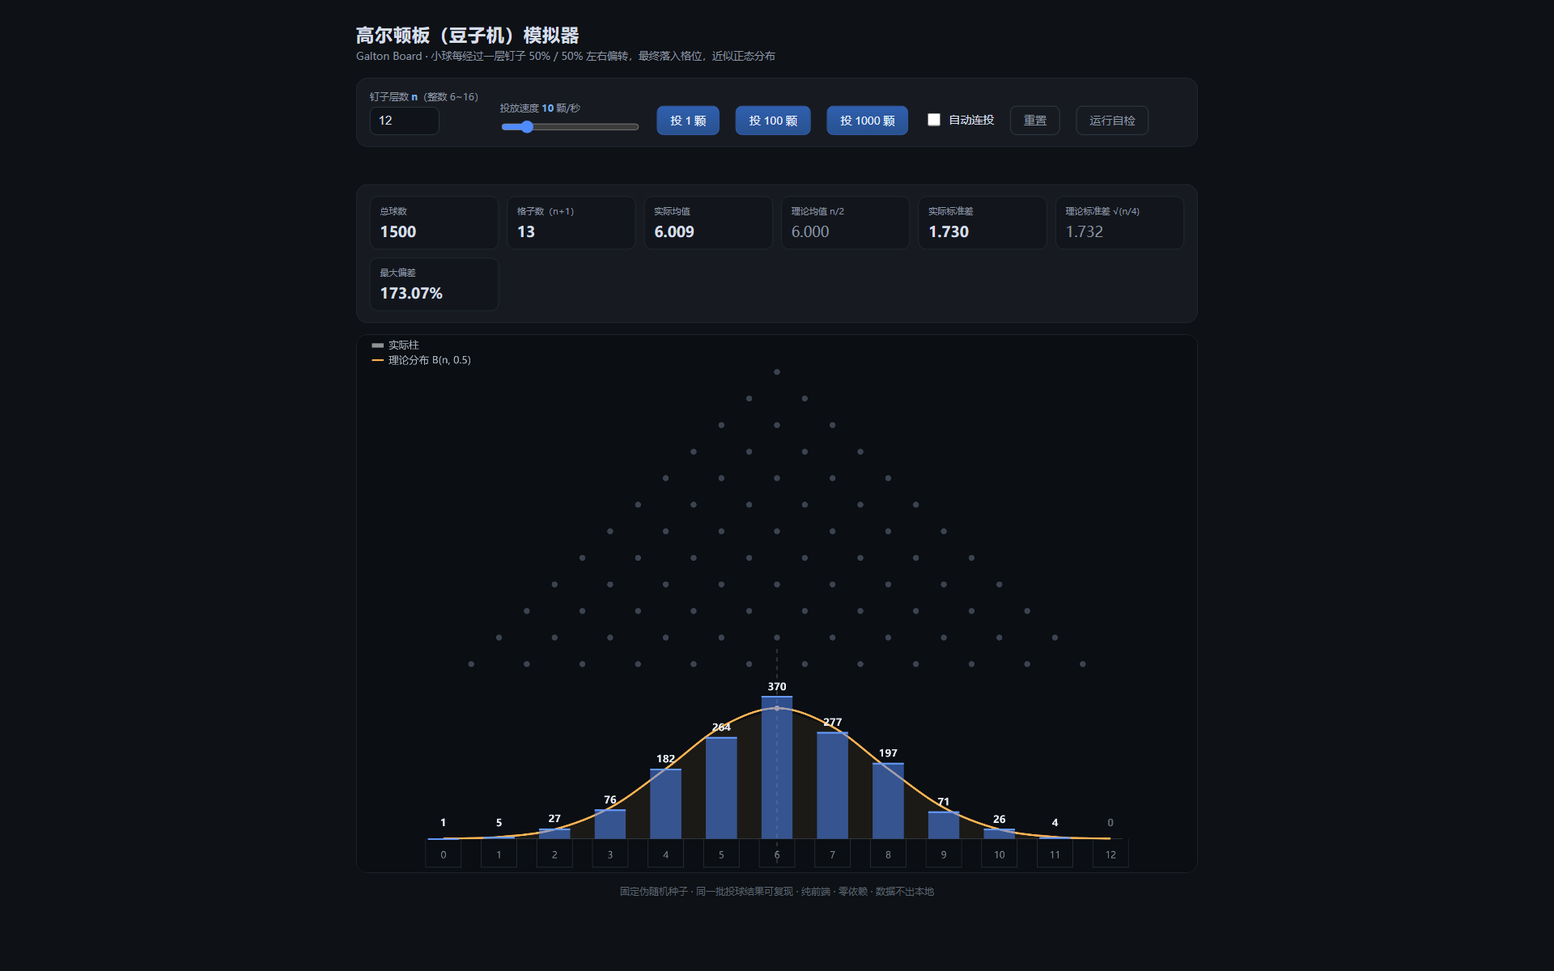Screen dimensions: 1554x971
Task: Click the 实际柱 legend entry
Action: [395, 346]
